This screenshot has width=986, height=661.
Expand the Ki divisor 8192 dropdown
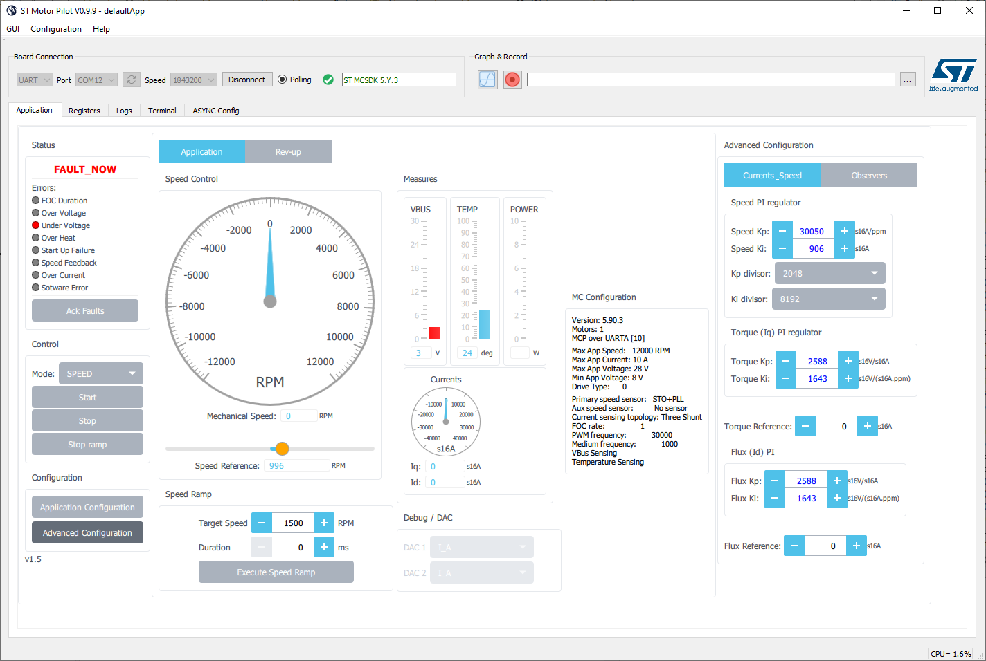click(x=828, y=299)
